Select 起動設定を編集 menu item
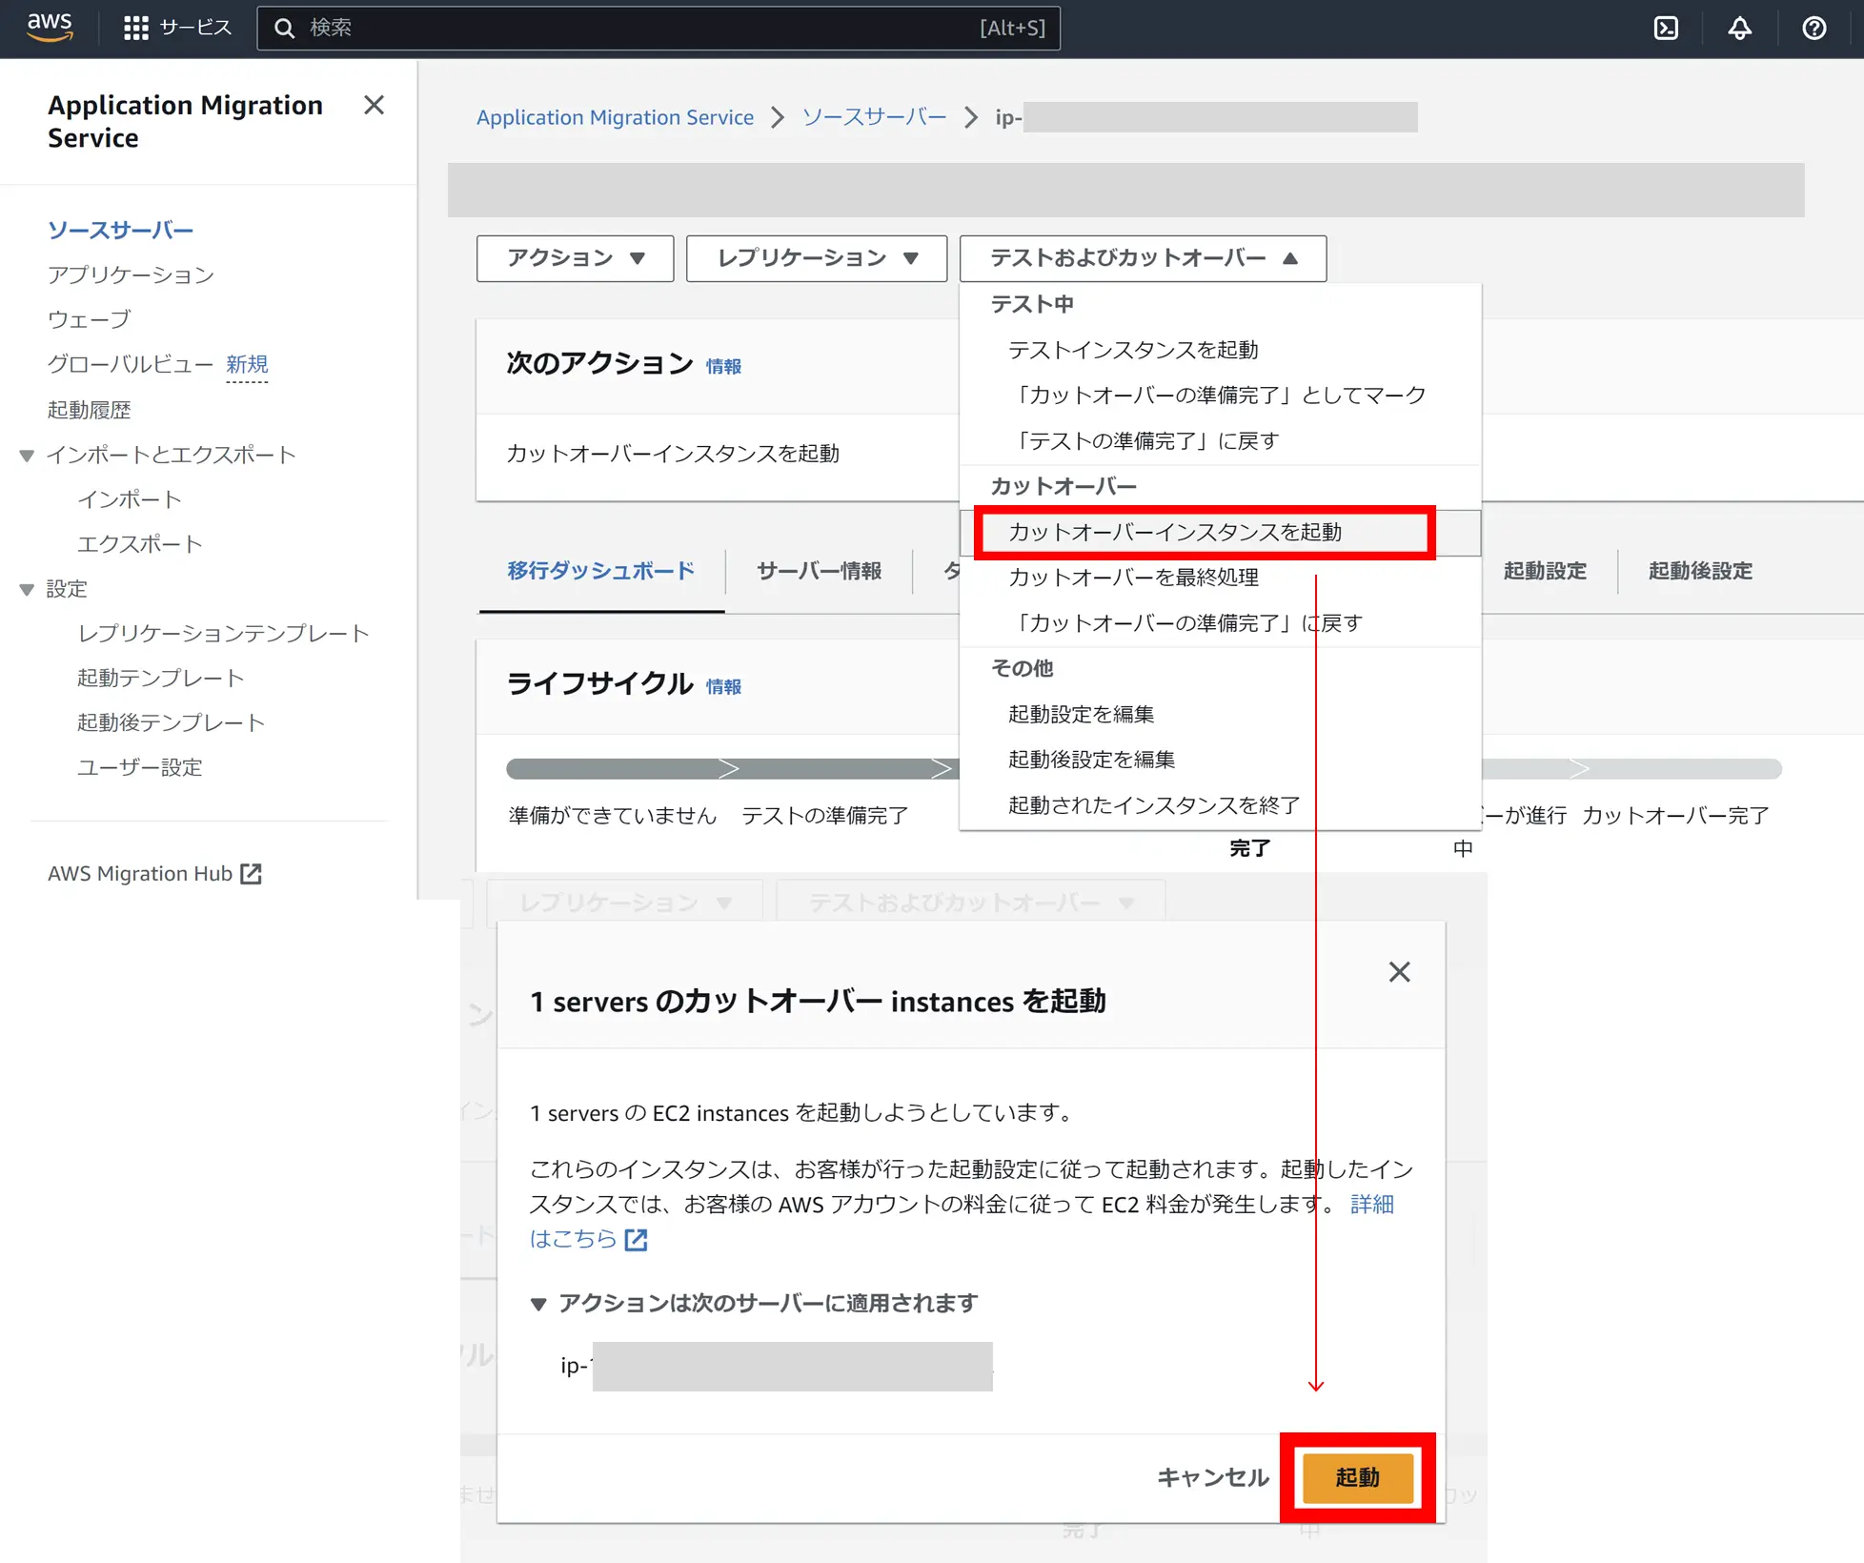The height and width of the screenshot is (1563, 1864). tap(1220, 714)
